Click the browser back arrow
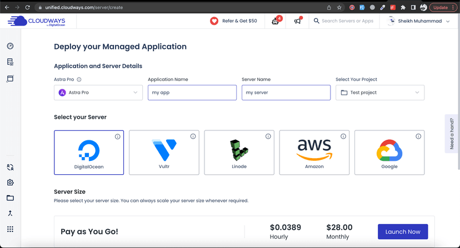The height and width of the screenshot is (248, 460). (7, 7)
